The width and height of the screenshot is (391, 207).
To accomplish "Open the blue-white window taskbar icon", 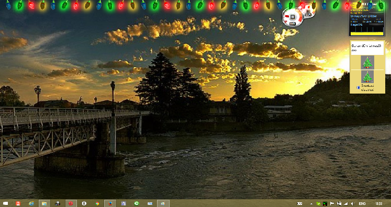I will pyautogui.click(x=150, y=203).
